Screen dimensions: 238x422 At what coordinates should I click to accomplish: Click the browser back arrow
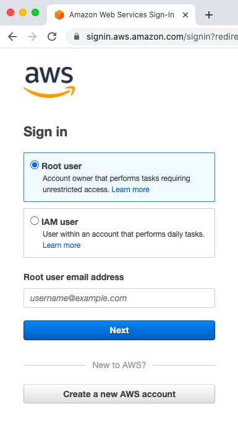[x=12, y=37]
